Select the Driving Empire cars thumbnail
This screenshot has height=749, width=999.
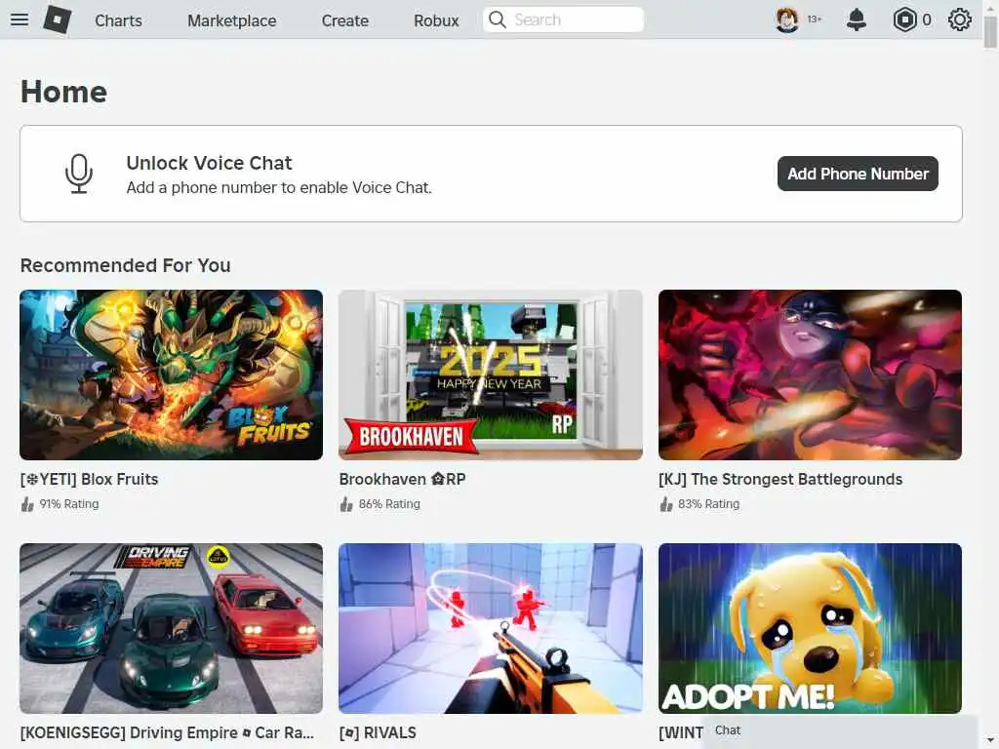tap(172, 628)
